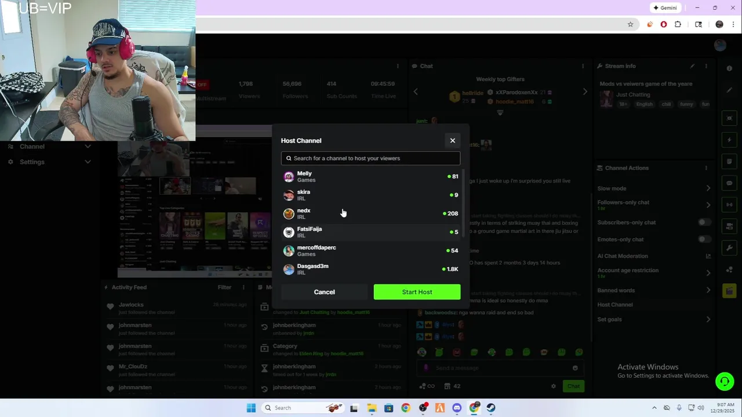This screenshot has width=742, height=417.
Task: Open the emoji picker in chat input
Action: pos(575,368)
